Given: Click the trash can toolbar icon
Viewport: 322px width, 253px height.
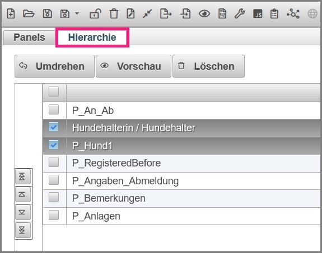Looking at the screenshot, I should pos(114,14).
